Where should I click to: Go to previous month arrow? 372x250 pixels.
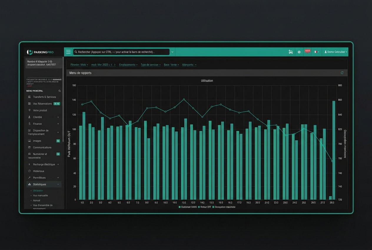coord(112,65)
